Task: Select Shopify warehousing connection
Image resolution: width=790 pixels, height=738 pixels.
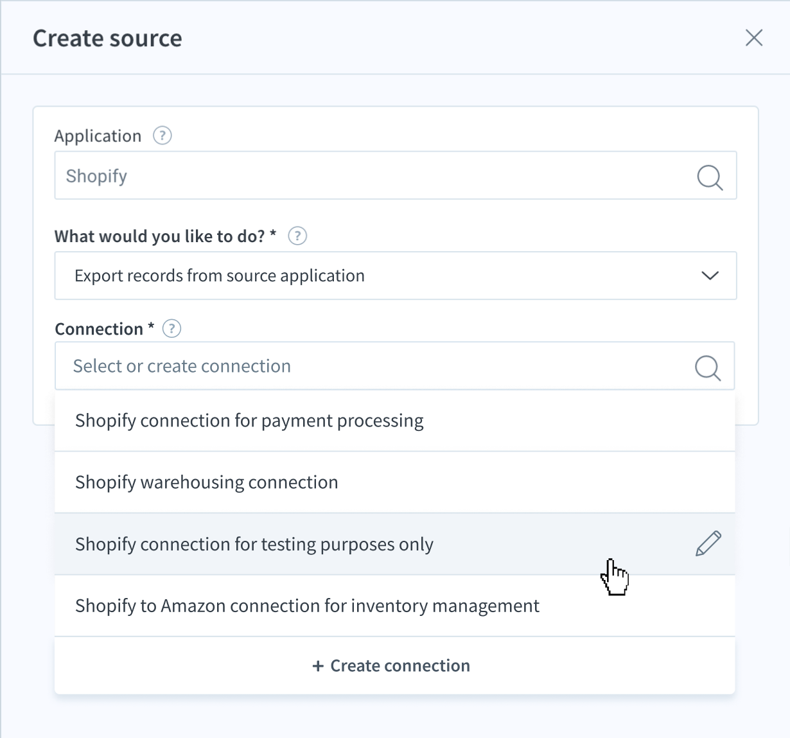Action: tap(394, 482)
